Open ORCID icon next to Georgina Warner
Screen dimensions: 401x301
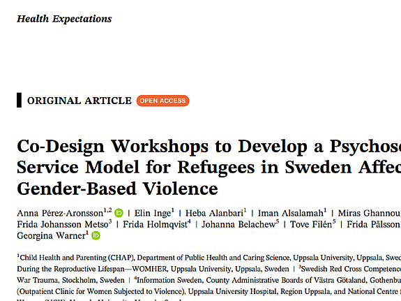point(96,235)
